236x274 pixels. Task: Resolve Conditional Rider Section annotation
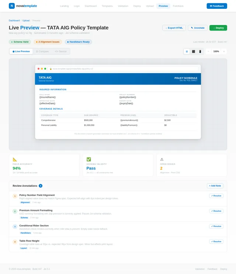pyautogui.click(x=216, y=226)
